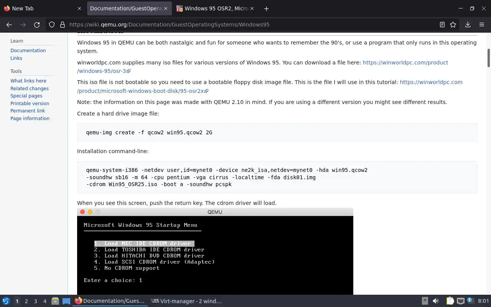Screen dimensions: 491x307
Task: Open the site security padlock info
Action: click(63, 25)
